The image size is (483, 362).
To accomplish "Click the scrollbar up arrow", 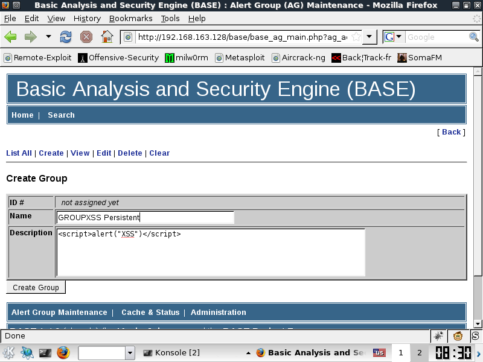I will 478,71.
